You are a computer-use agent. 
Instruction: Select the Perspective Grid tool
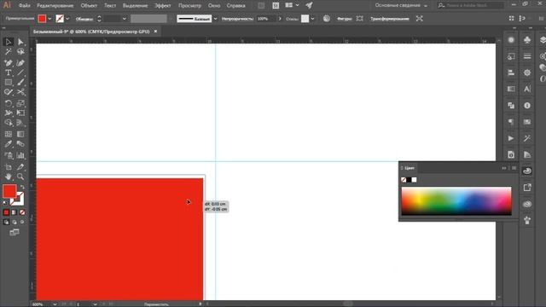point(20,123)
